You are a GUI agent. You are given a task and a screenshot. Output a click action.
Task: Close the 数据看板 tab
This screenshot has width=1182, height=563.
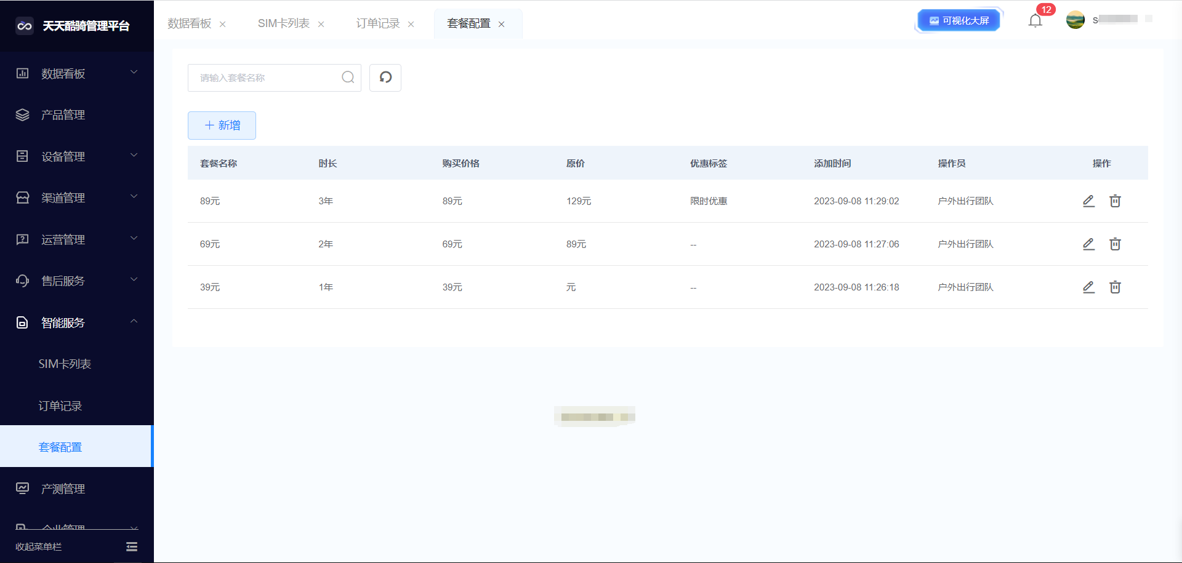click(223, 24)
